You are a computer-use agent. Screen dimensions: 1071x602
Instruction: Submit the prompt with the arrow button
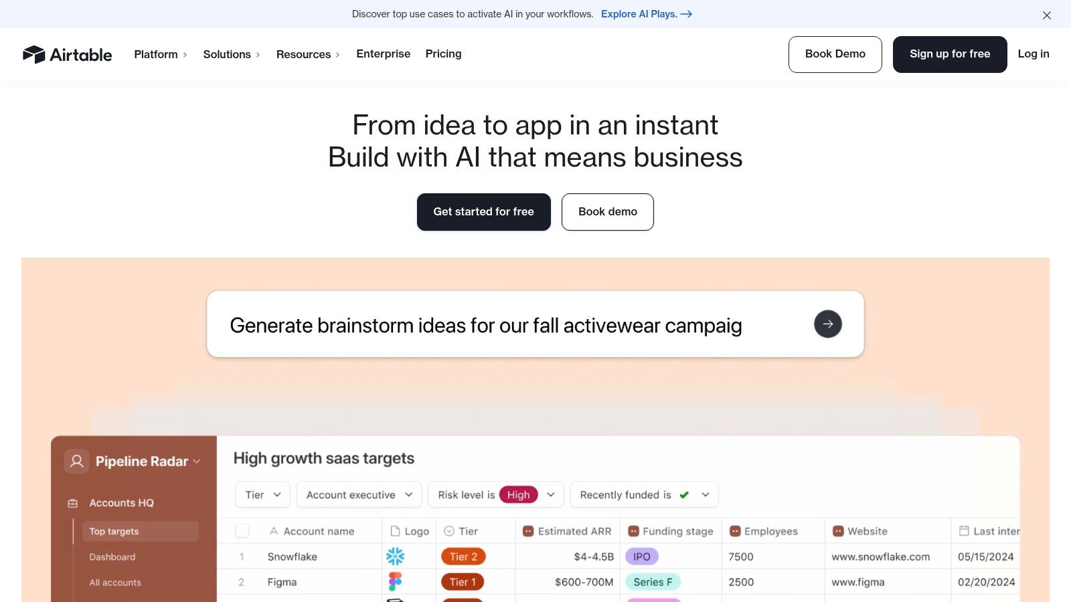tap(828, 324)
